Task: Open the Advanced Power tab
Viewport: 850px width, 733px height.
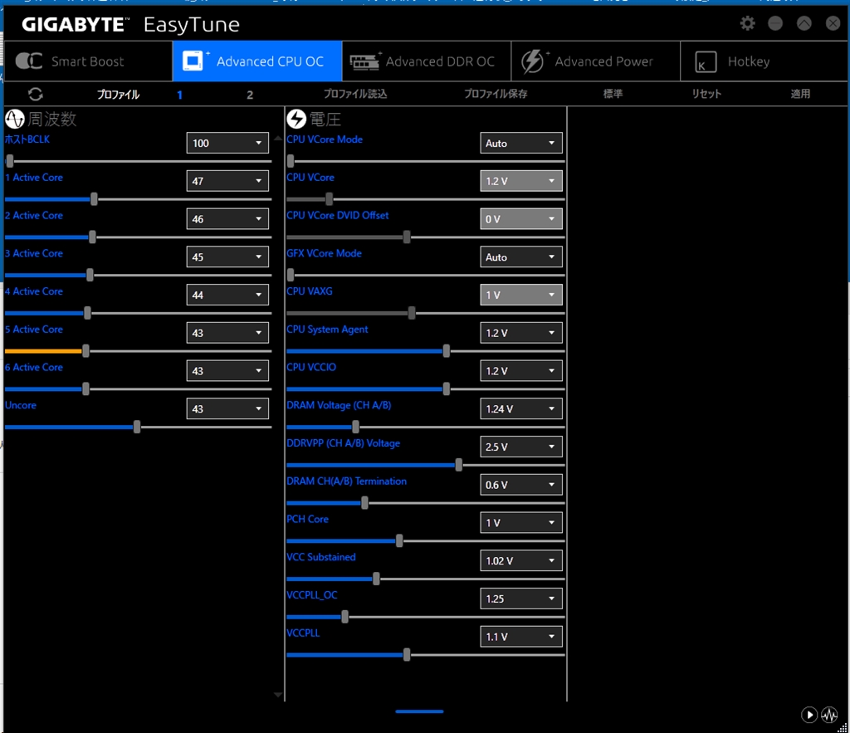Action: coord(596,61)
